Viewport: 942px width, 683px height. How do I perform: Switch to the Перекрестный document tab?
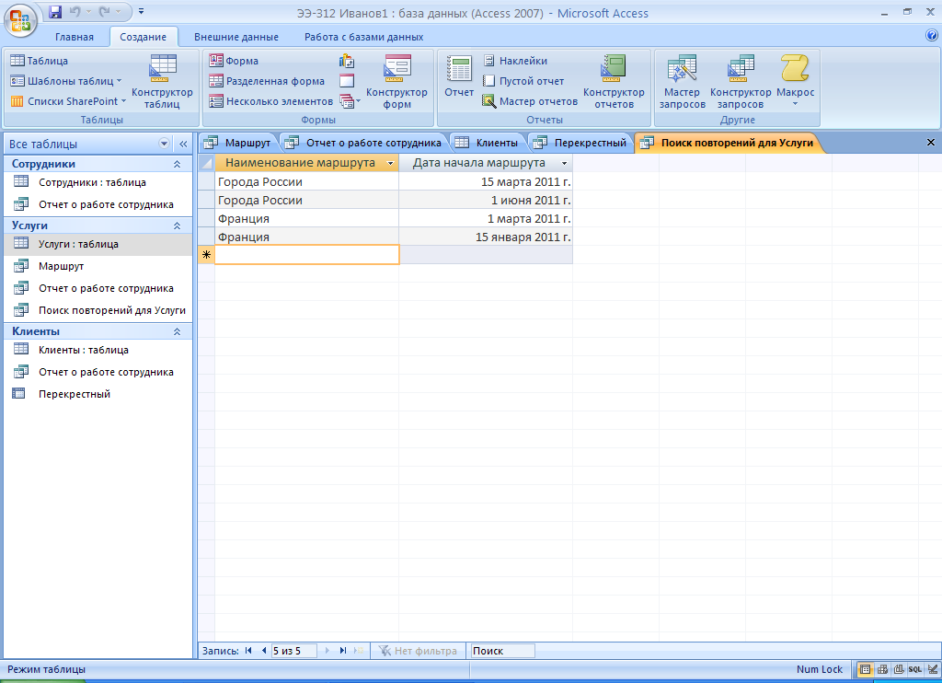580,143
